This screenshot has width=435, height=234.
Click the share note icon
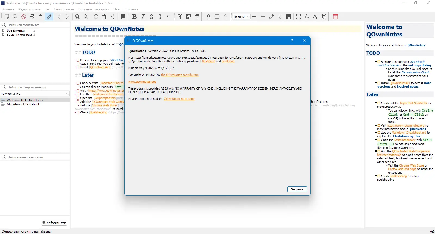113,17
